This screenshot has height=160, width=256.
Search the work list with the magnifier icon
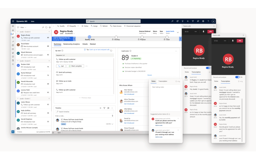[43, 28]
